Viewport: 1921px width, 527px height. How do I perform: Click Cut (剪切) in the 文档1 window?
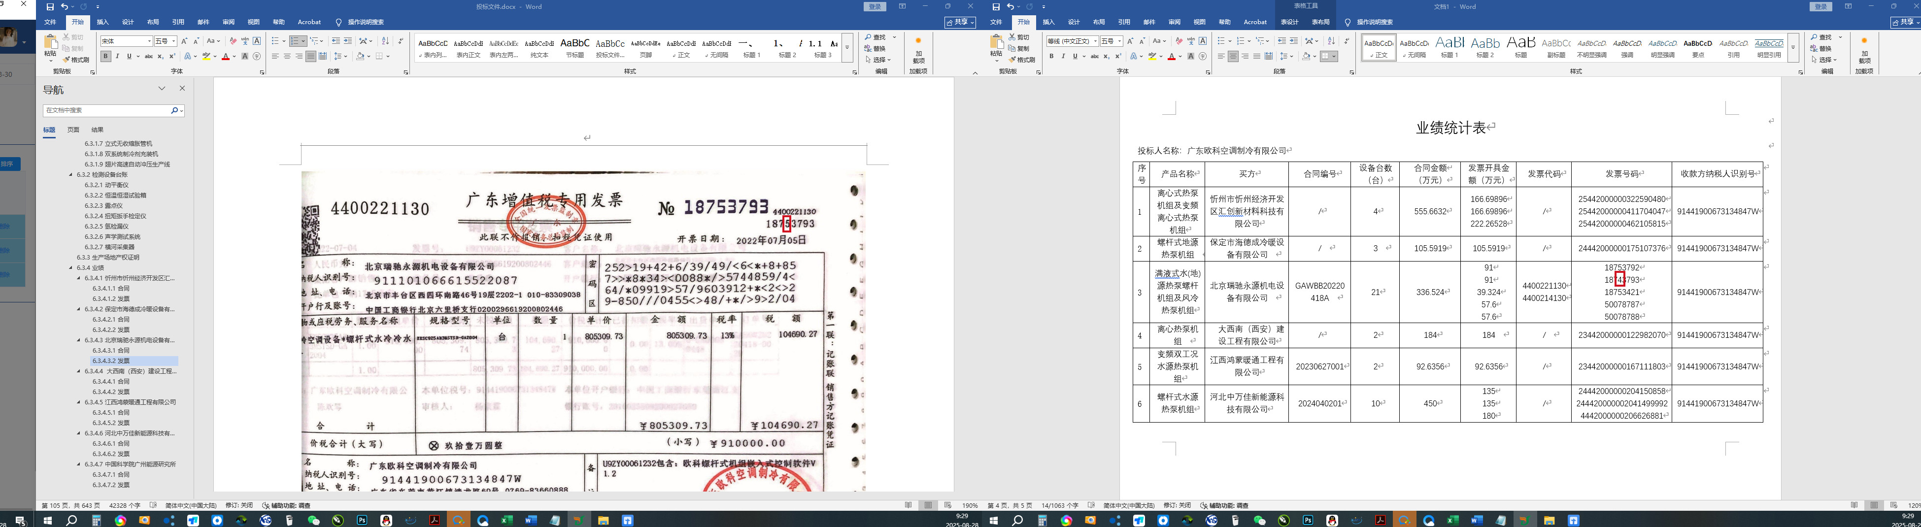pos(1019,37)
